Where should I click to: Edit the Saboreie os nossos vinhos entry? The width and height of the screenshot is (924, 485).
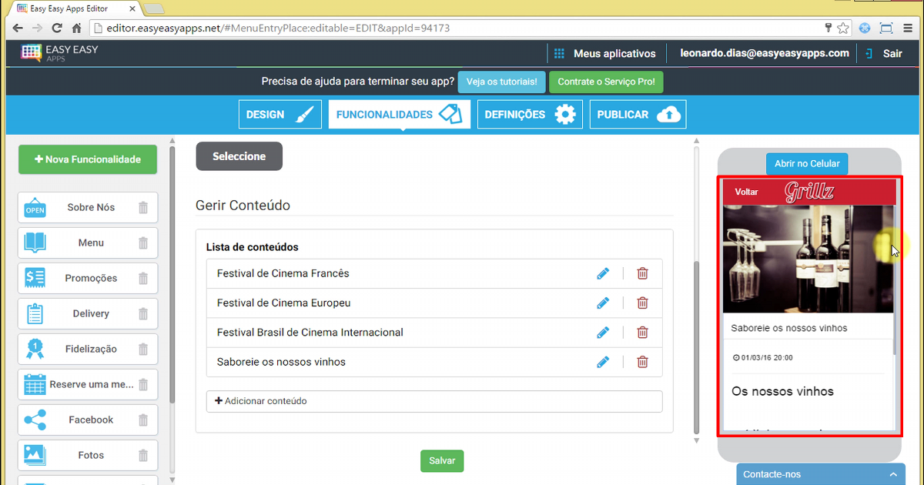[603, 362]
